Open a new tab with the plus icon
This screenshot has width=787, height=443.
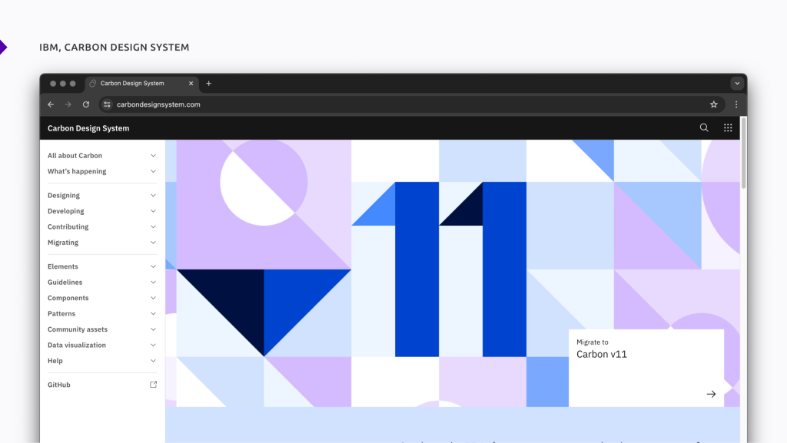coord(209,83)
